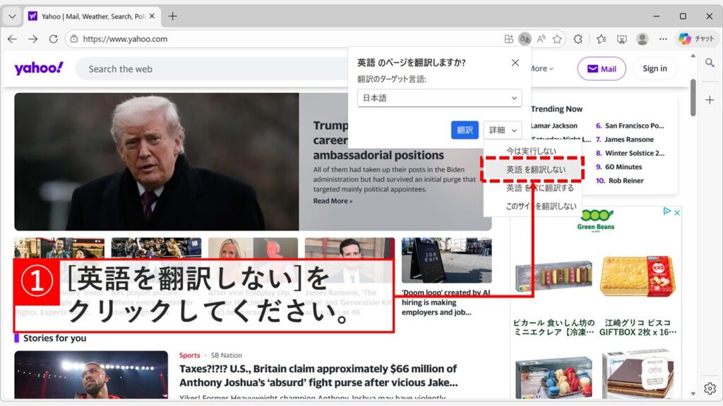723x406 pixels.
Task: Reload the page with the refresh icon
Action: [x=54, y=39]
